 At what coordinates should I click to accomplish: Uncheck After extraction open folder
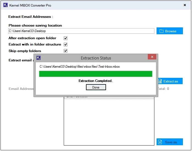[x=65, y=38]
